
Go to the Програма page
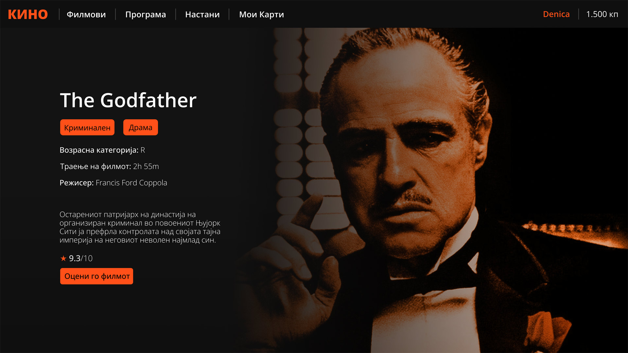coord(146,15)
